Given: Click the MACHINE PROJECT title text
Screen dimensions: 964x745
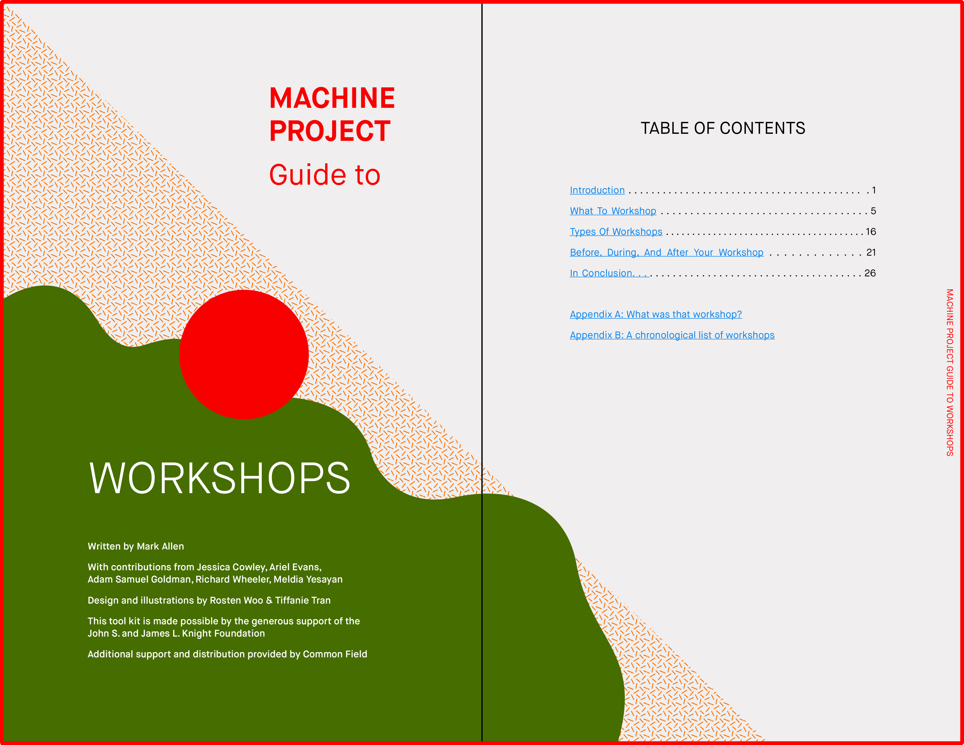Looking at the screenshot, I should coord(332,114).
